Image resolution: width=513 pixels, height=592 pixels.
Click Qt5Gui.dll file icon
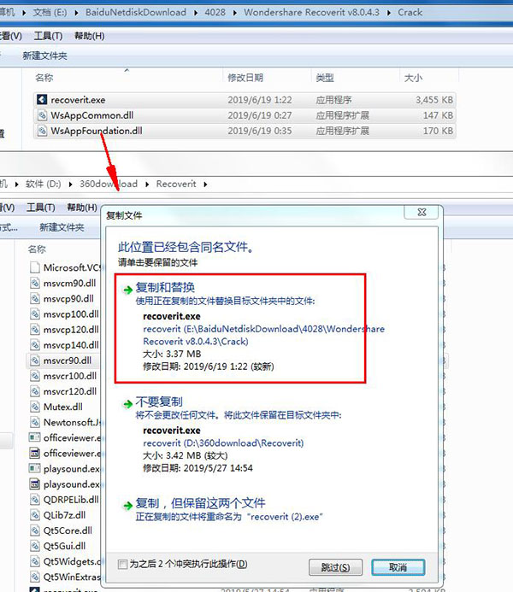pos(35,546)
